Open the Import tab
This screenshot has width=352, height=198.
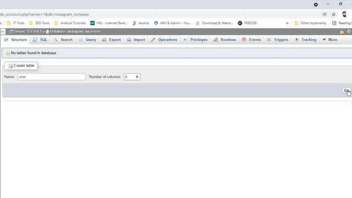(x=136, y=40)
